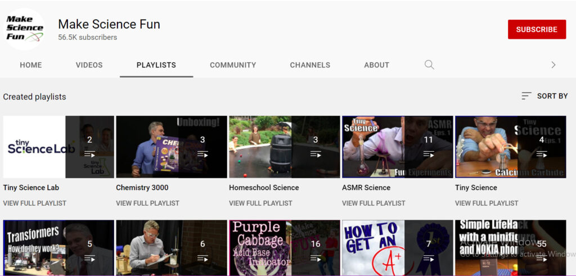
Task: Click the Make Science Fun channel avatar
Action: 25,29
